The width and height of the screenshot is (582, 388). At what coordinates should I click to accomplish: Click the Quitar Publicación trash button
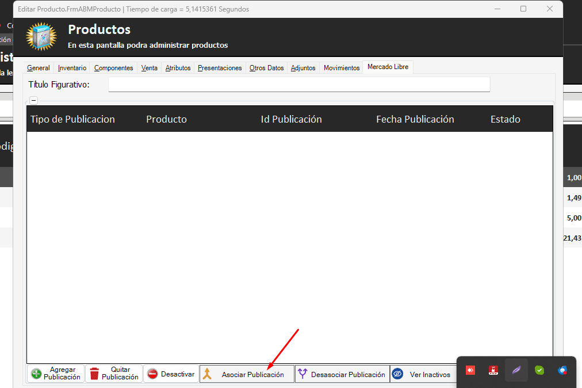click(x=114, y=374)
